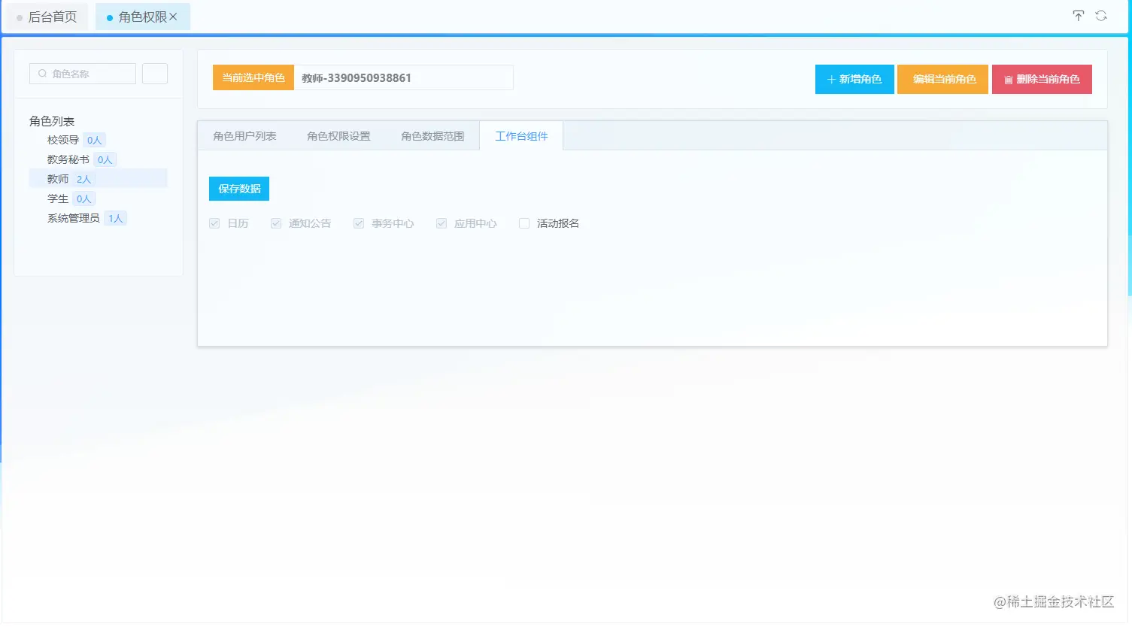Click the 1人 badge beside 系统管理员

115,218
